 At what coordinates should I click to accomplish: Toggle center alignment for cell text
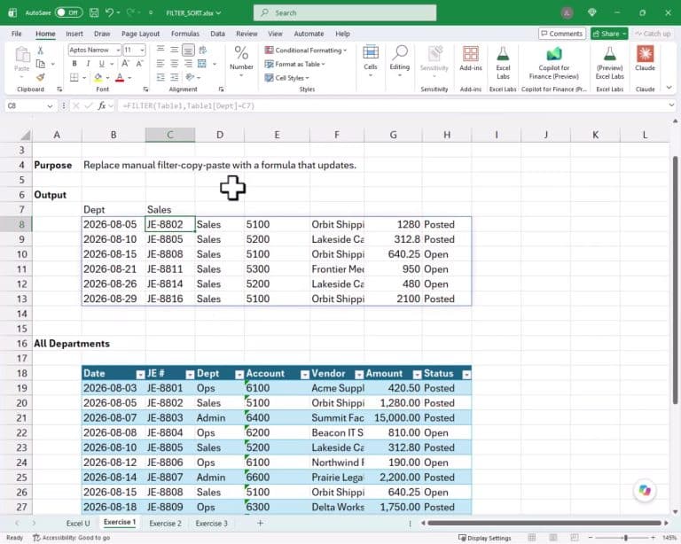click(x=175, y=64)
